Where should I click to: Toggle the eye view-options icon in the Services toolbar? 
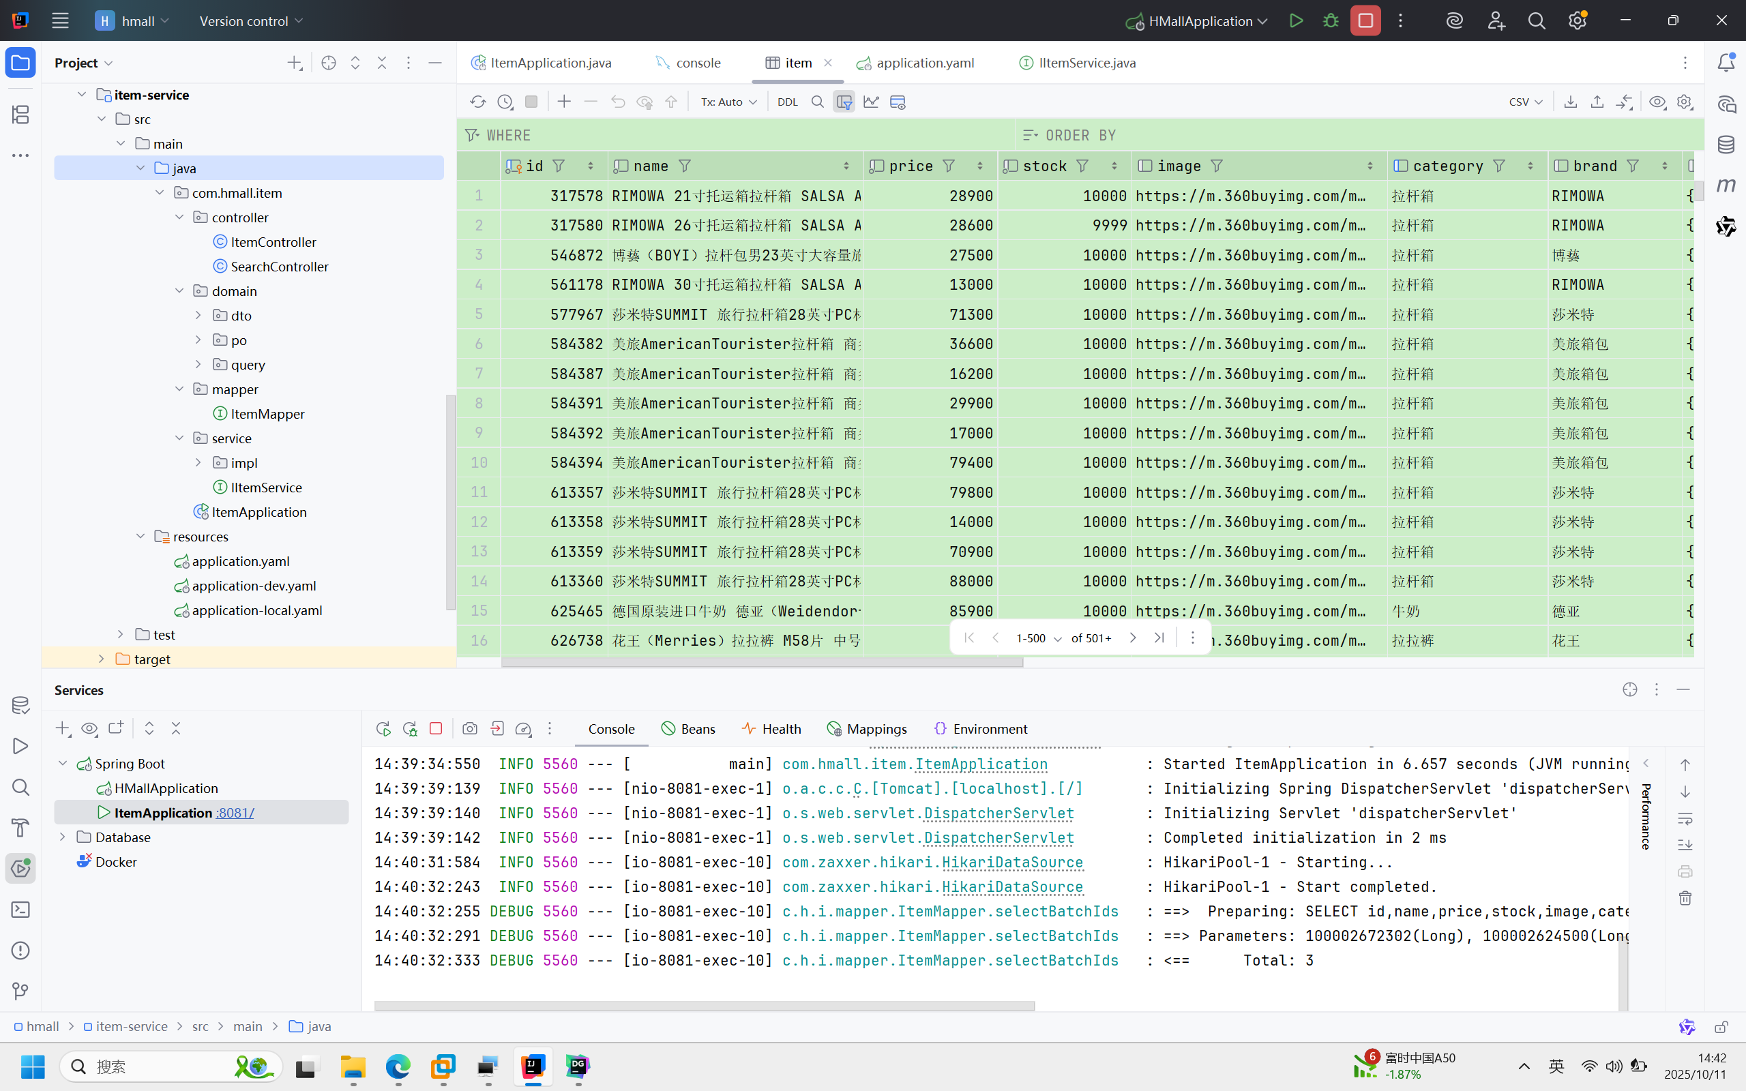point(89,728)
